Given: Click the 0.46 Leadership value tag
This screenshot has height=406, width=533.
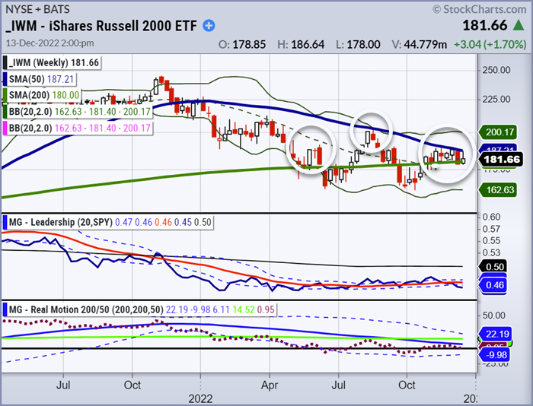Looking at the screenshot, I should 493,285.
